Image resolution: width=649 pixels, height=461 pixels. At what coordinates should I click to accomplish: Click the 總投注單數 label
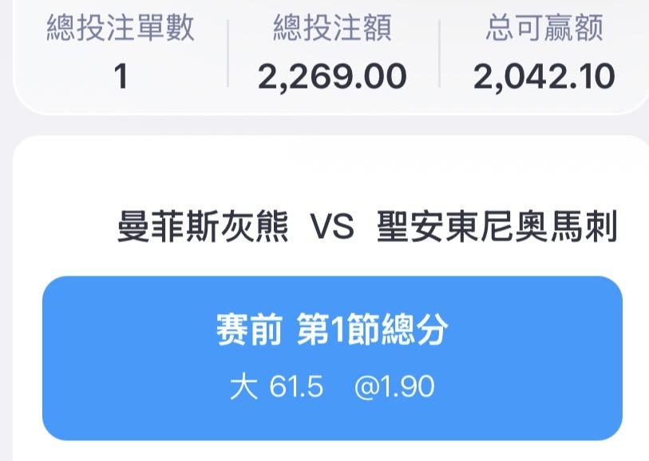(x=121, y=30)
